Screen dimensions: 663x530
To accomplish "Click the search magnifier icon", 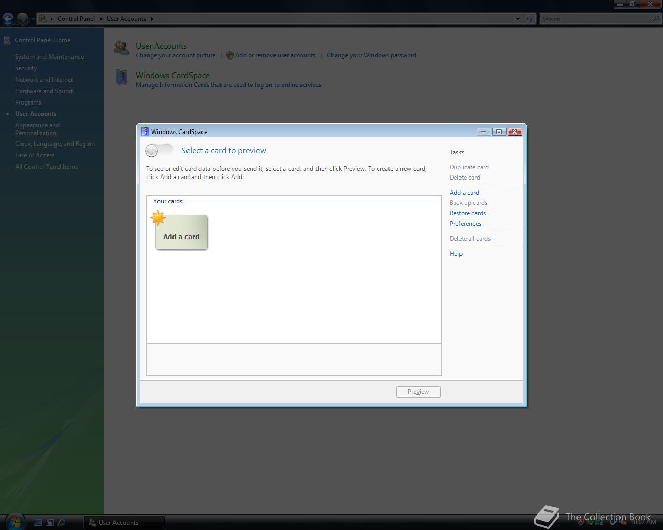I will click(656, 19).
